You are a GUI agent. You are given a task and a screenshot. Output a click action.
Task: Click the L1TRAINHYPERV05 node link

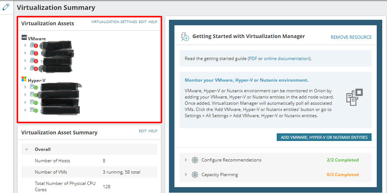[59, 111]
